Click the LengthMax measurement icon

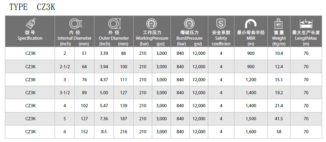point(306,24)
